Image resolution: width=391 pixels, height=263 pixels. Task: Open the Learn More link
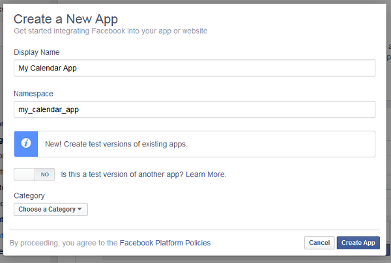[x=205, y=174]
